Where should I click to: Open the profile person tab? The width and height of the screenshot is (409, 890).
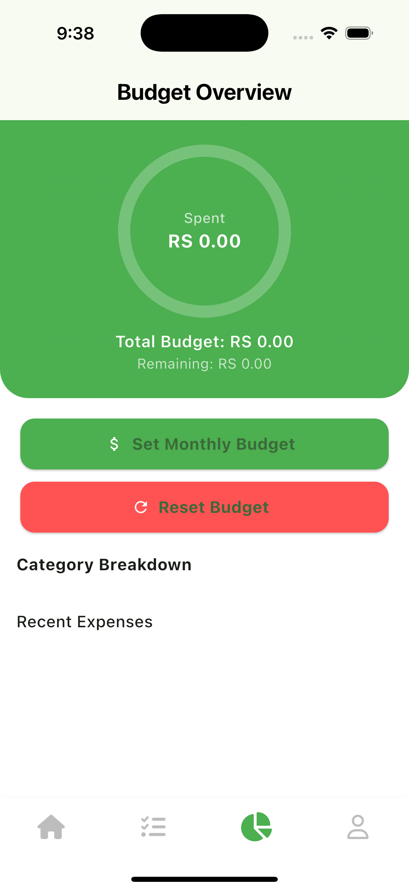click(357, 827)
